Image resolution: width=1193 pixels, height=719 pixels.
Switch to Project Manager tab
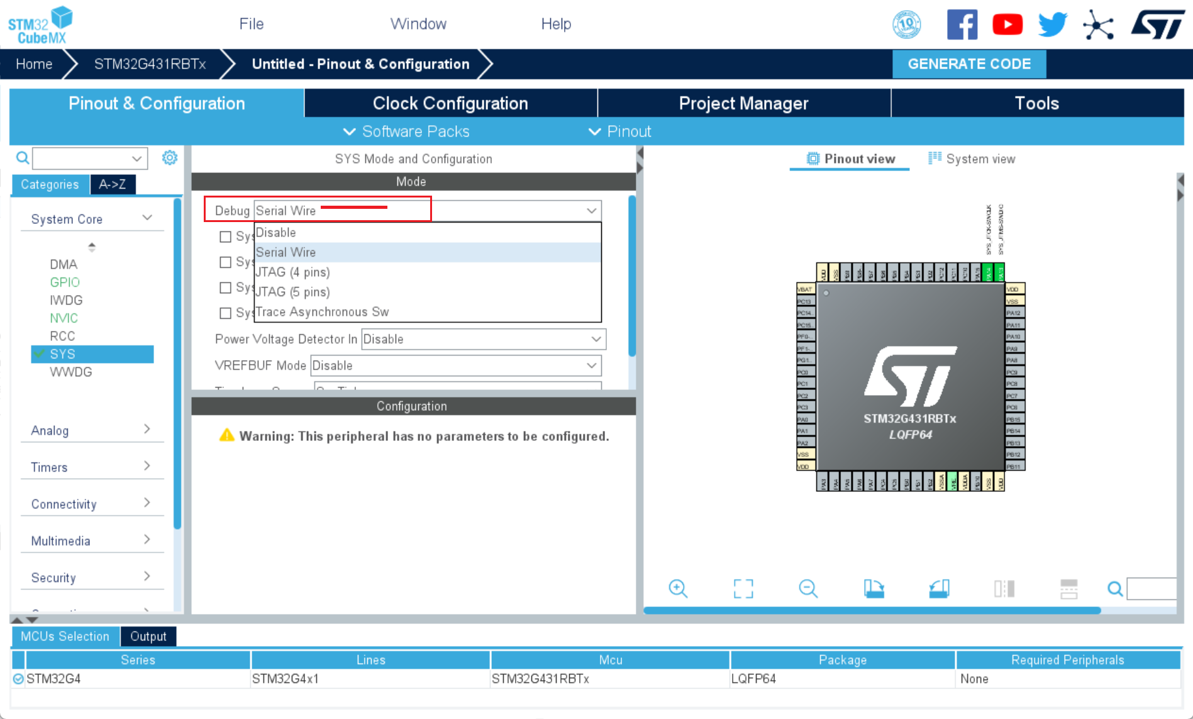tap(743, 103)
